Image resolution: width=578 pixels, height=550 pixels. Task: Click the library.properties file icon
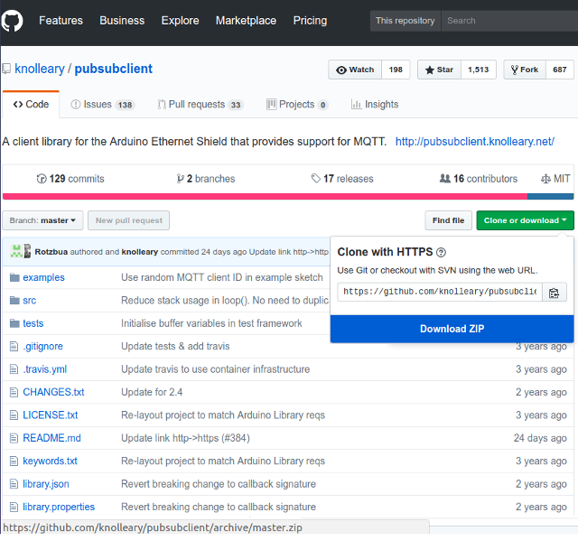pos(14,507)
